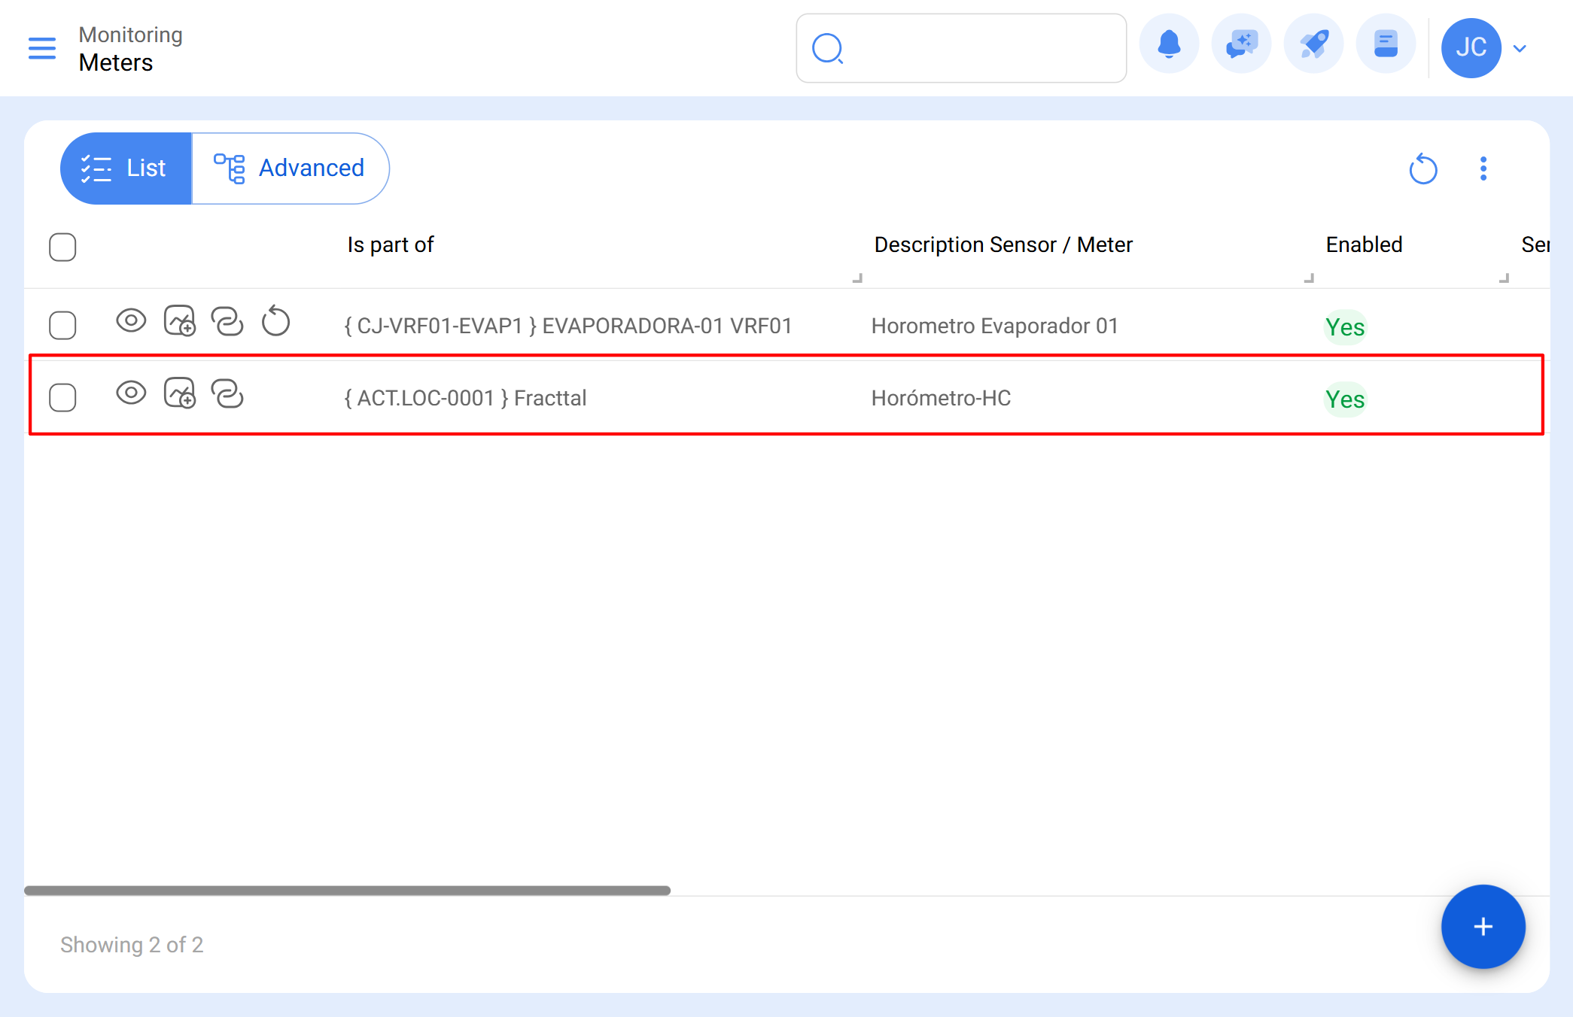
Task: Click the notifications bell icon
Action: (1169, 45)
